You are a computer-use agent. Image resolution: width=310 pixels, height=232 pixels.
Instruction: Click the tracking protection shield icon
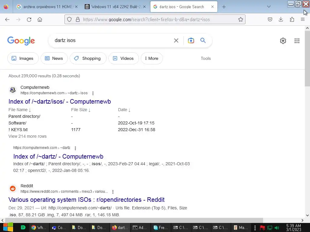(69, 19)
